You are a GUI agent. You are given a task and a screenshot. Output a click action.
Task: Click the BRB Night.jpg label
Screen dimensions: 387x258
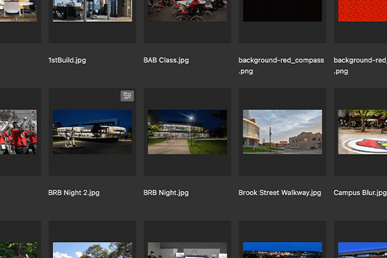tap(166, 193)
